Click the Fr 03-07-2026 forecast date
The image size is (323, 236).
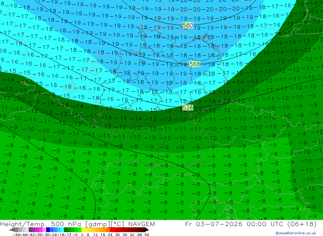click(214, 224)
